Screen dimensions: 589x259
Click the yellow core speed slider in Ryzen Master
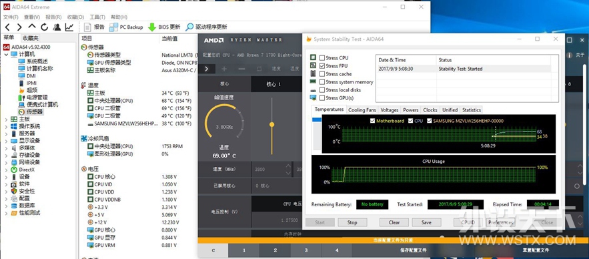pos(272,124)
